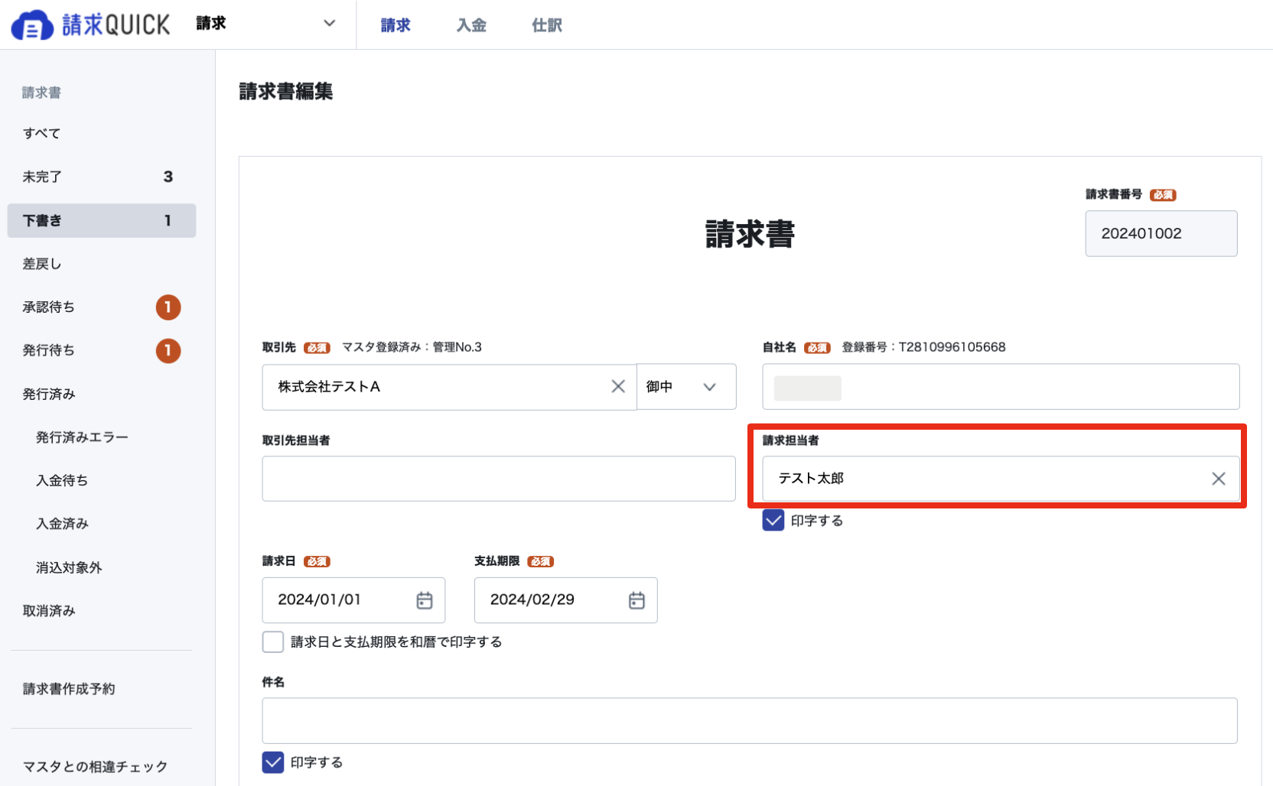Click the 請求QUICK cloud logo icon
Image resolution: width=1273 pixels, height=786 pixels.
[x=32, y=25]
